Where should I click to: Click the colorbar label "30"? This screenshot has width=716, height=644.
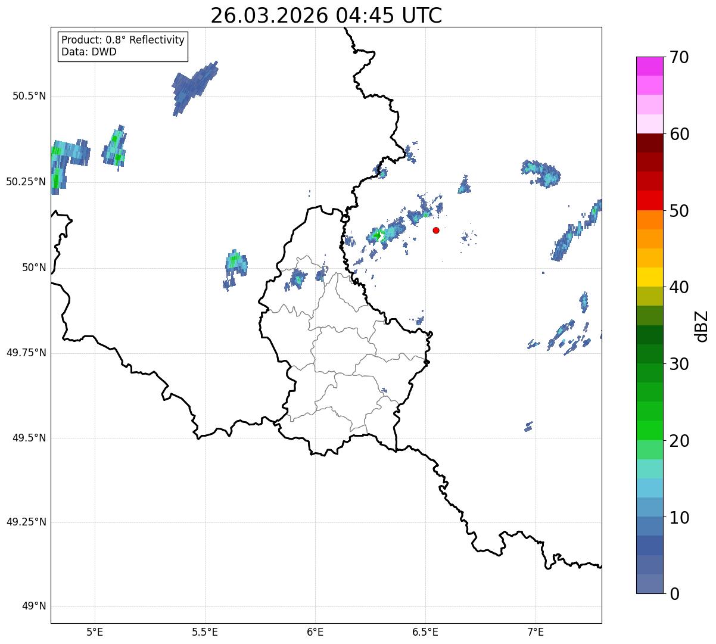[680, 364]
